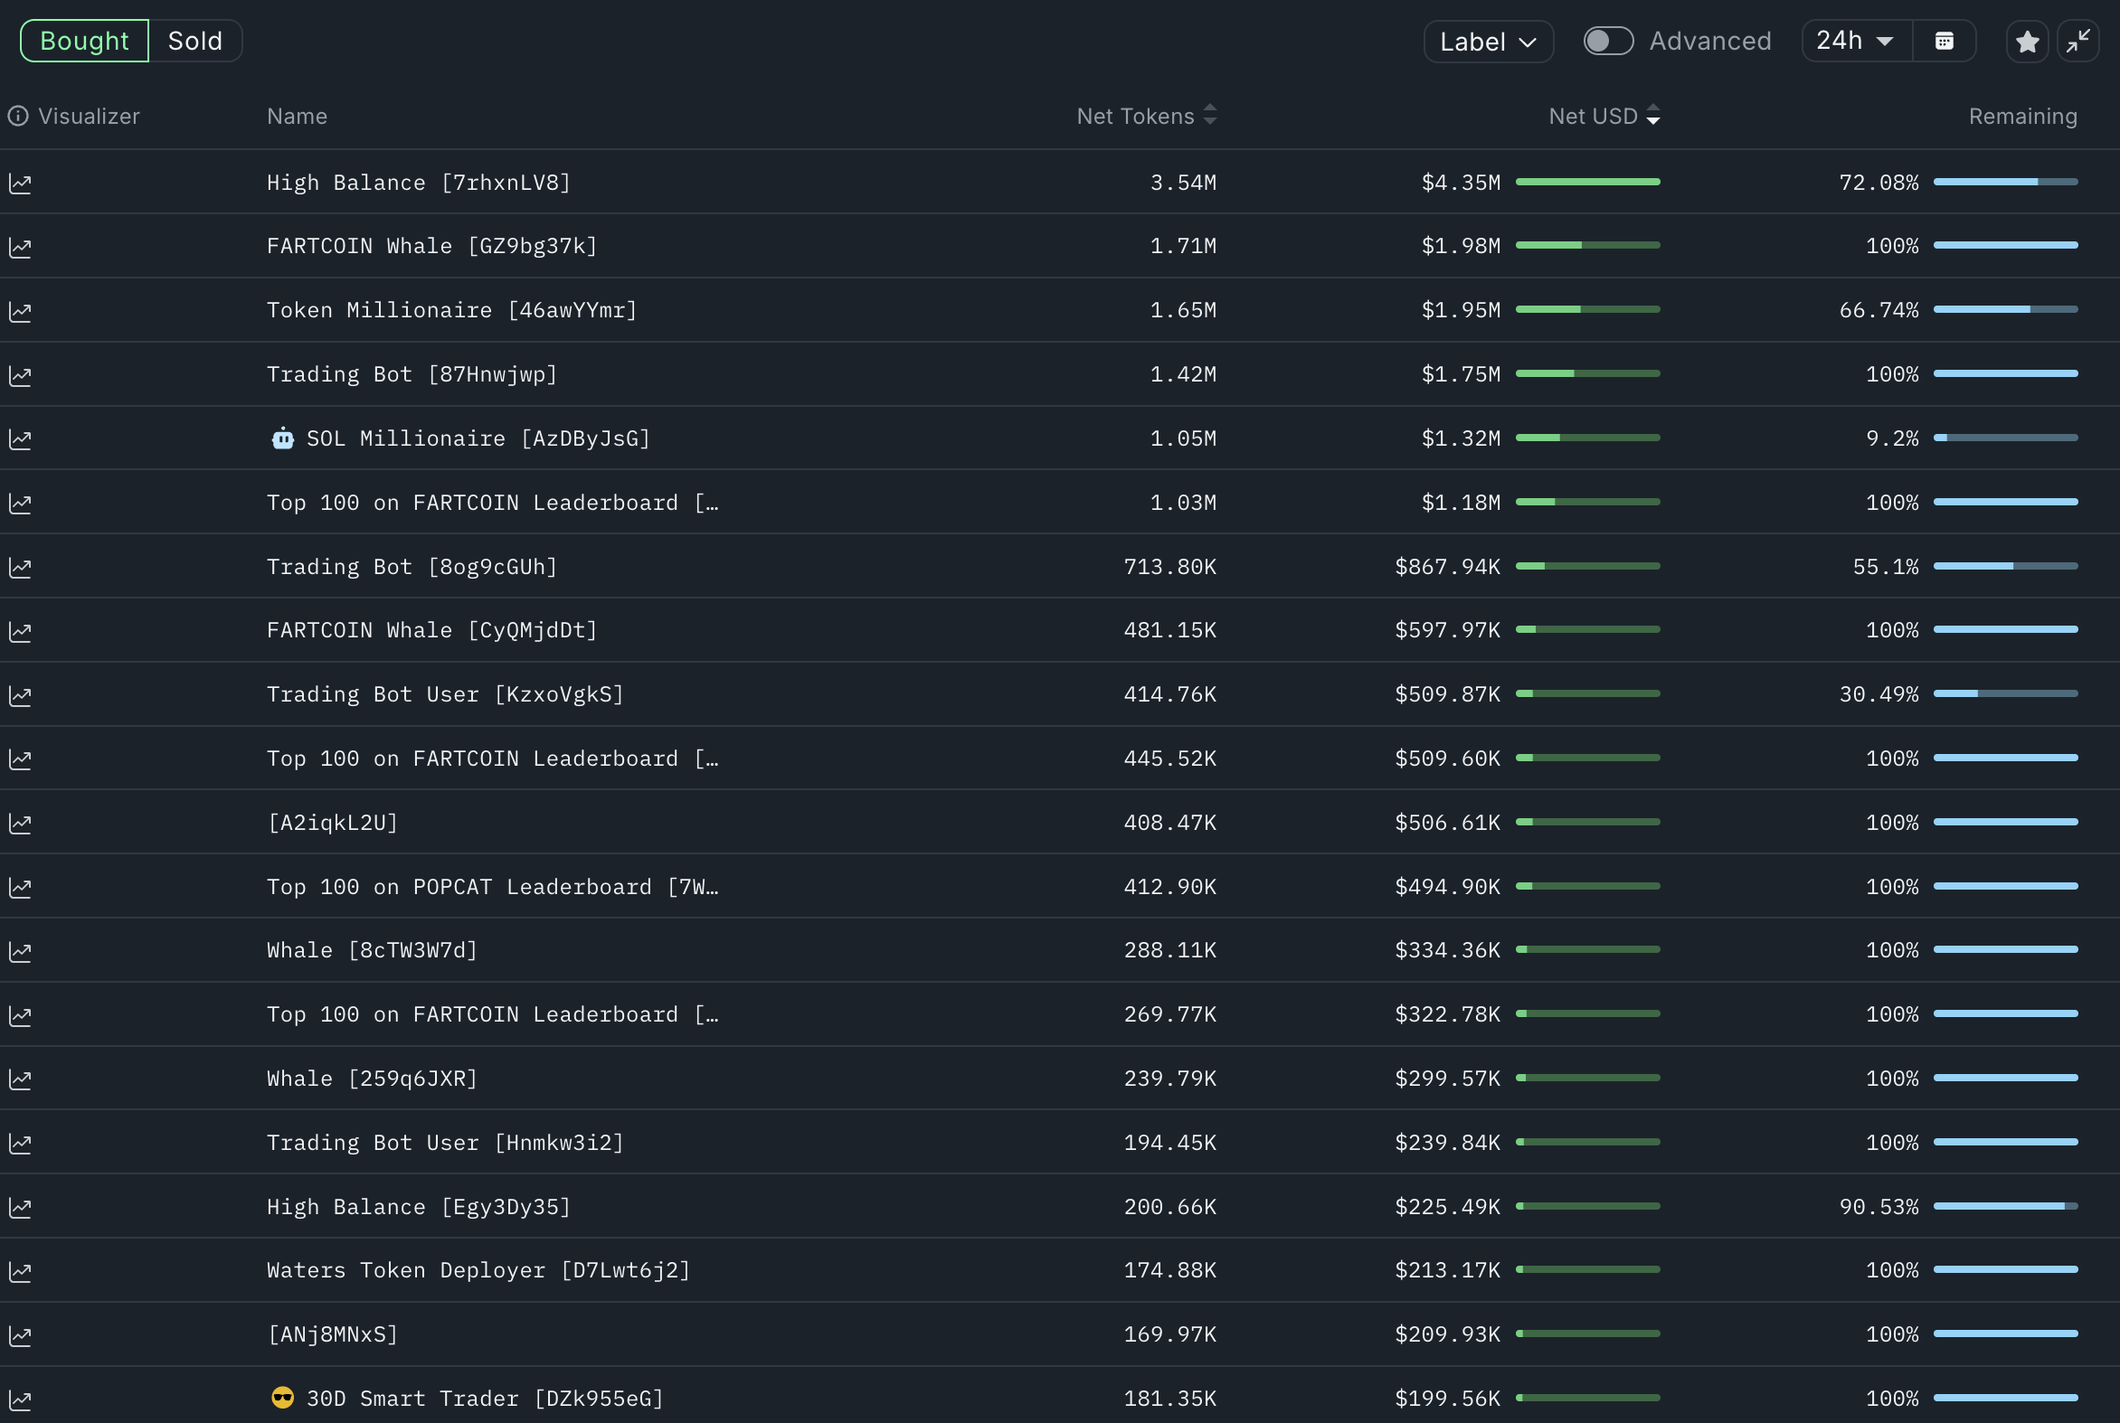Open the Label dropdown

1487,42
